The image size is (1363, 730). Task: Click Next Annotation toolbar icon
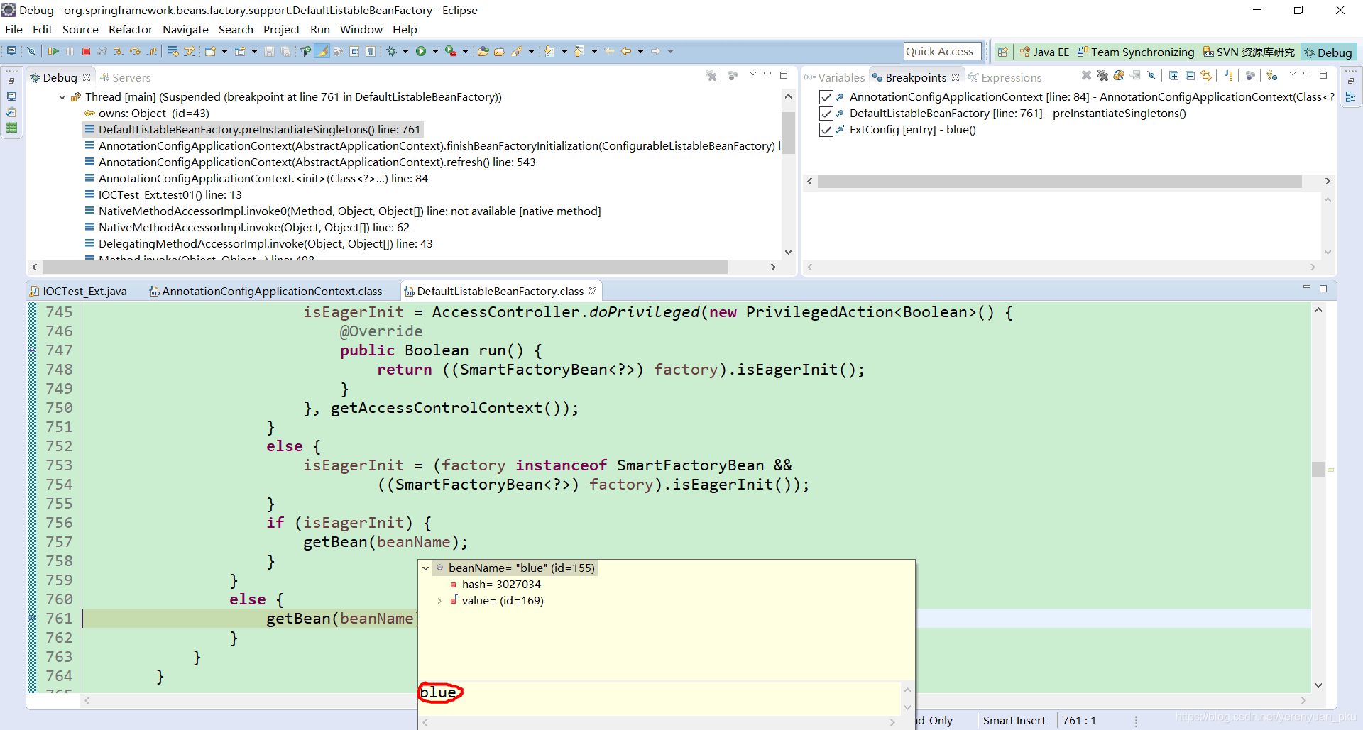[549, 51]
